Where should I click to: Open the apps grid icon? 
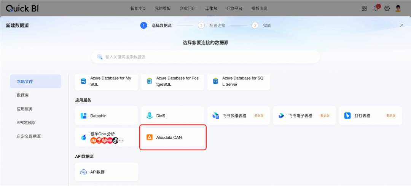pyautogui.click(x=364, y=8)
